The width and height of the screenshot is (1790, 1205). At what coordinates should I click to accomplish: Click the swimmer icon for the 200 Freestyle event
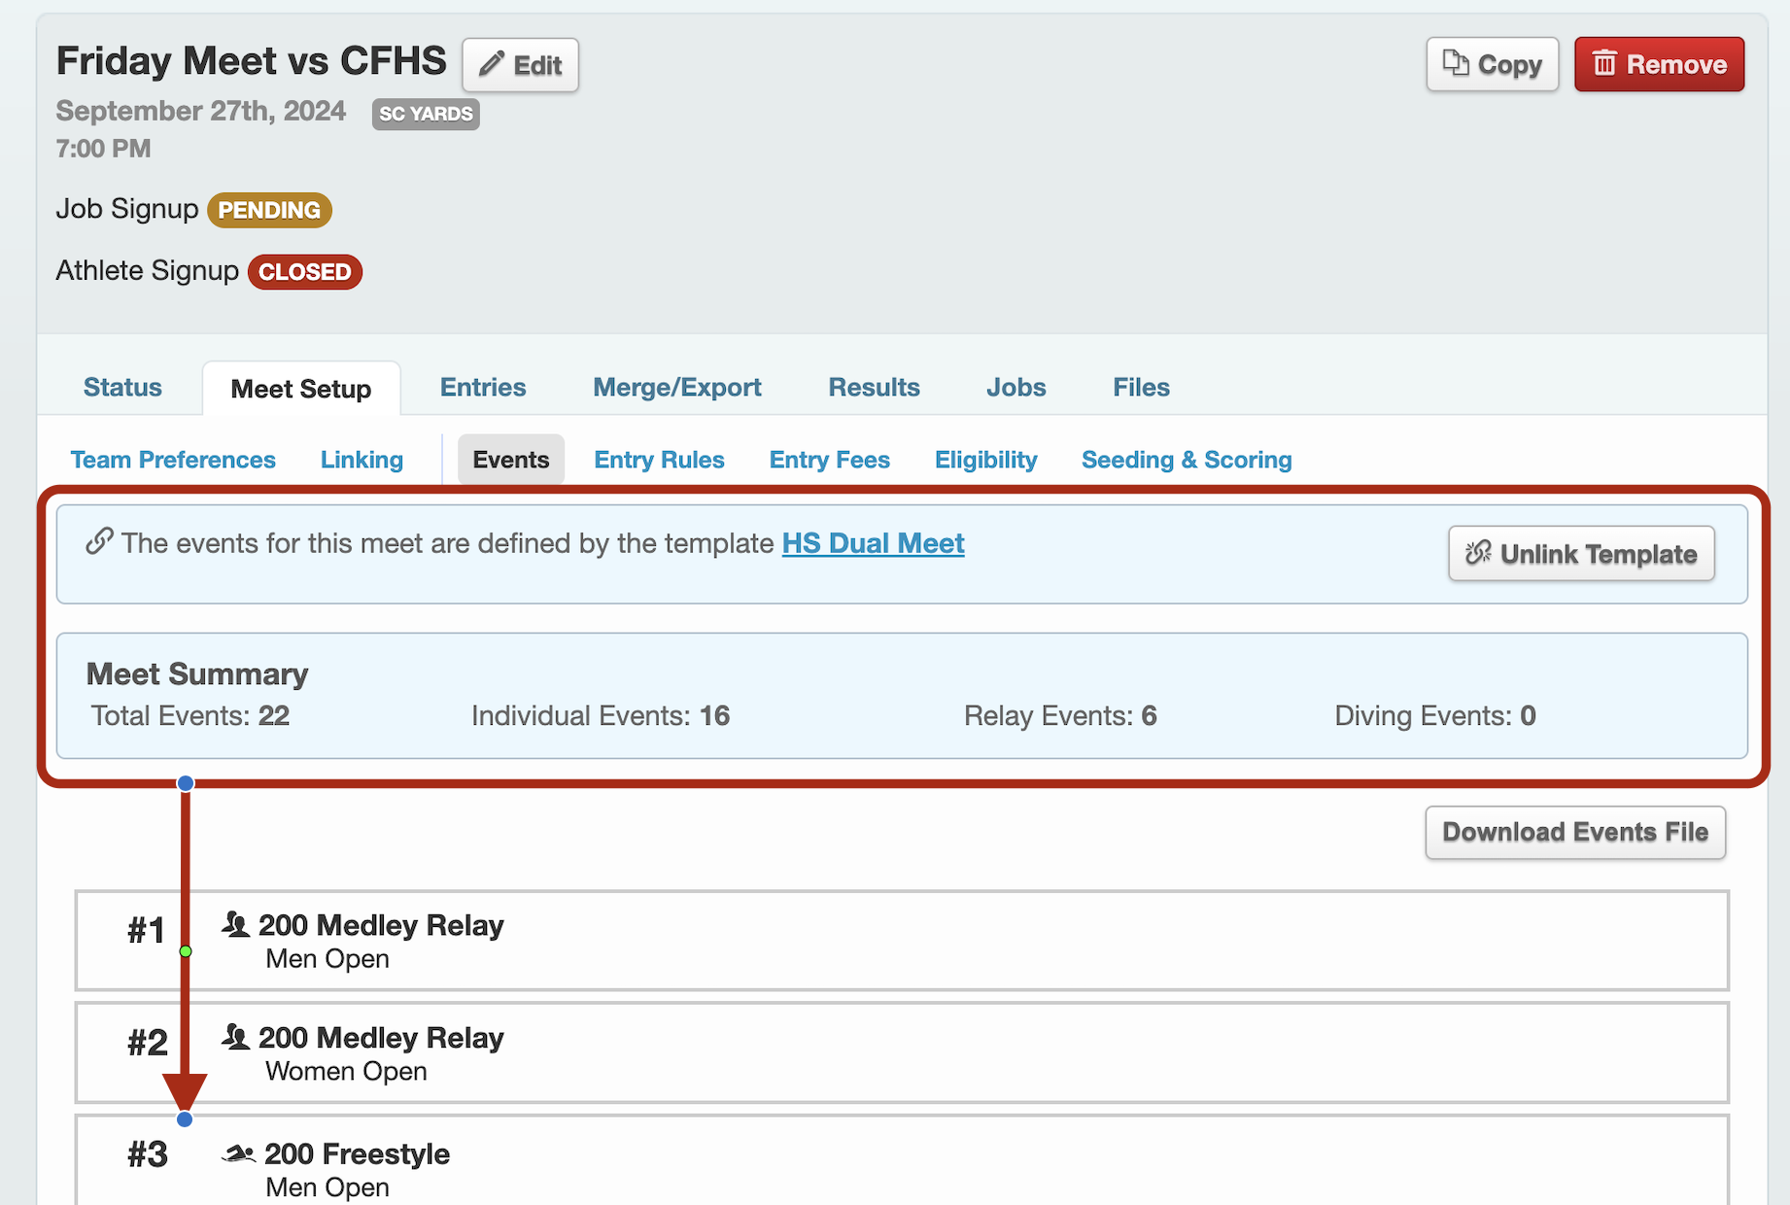tap(239, 1153)
